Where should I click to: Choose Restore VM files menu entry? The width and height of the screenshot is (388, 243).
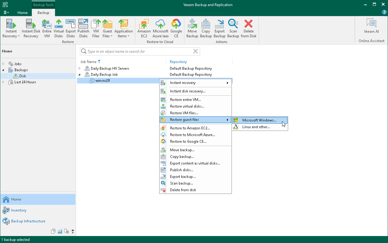196,113
